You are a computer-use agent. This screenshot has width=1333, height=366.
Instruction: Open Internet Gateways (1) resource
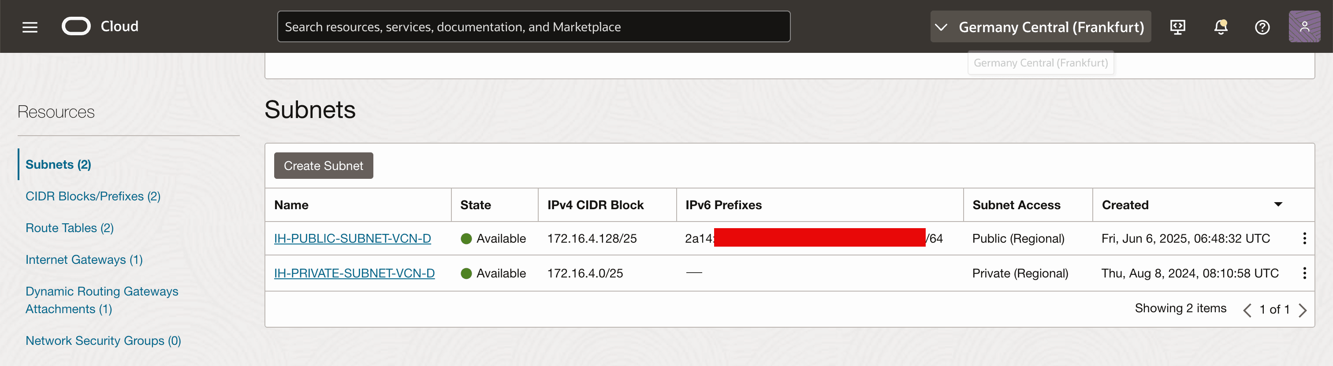pos(84,259)
